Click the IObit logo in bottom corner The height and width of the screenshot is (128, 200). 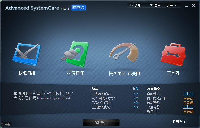pyautogui.click(x=6, y=125)
